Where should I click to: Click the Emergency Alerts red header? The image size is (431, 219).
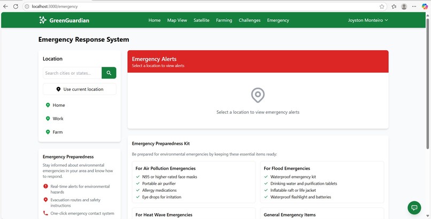[258, 61]
